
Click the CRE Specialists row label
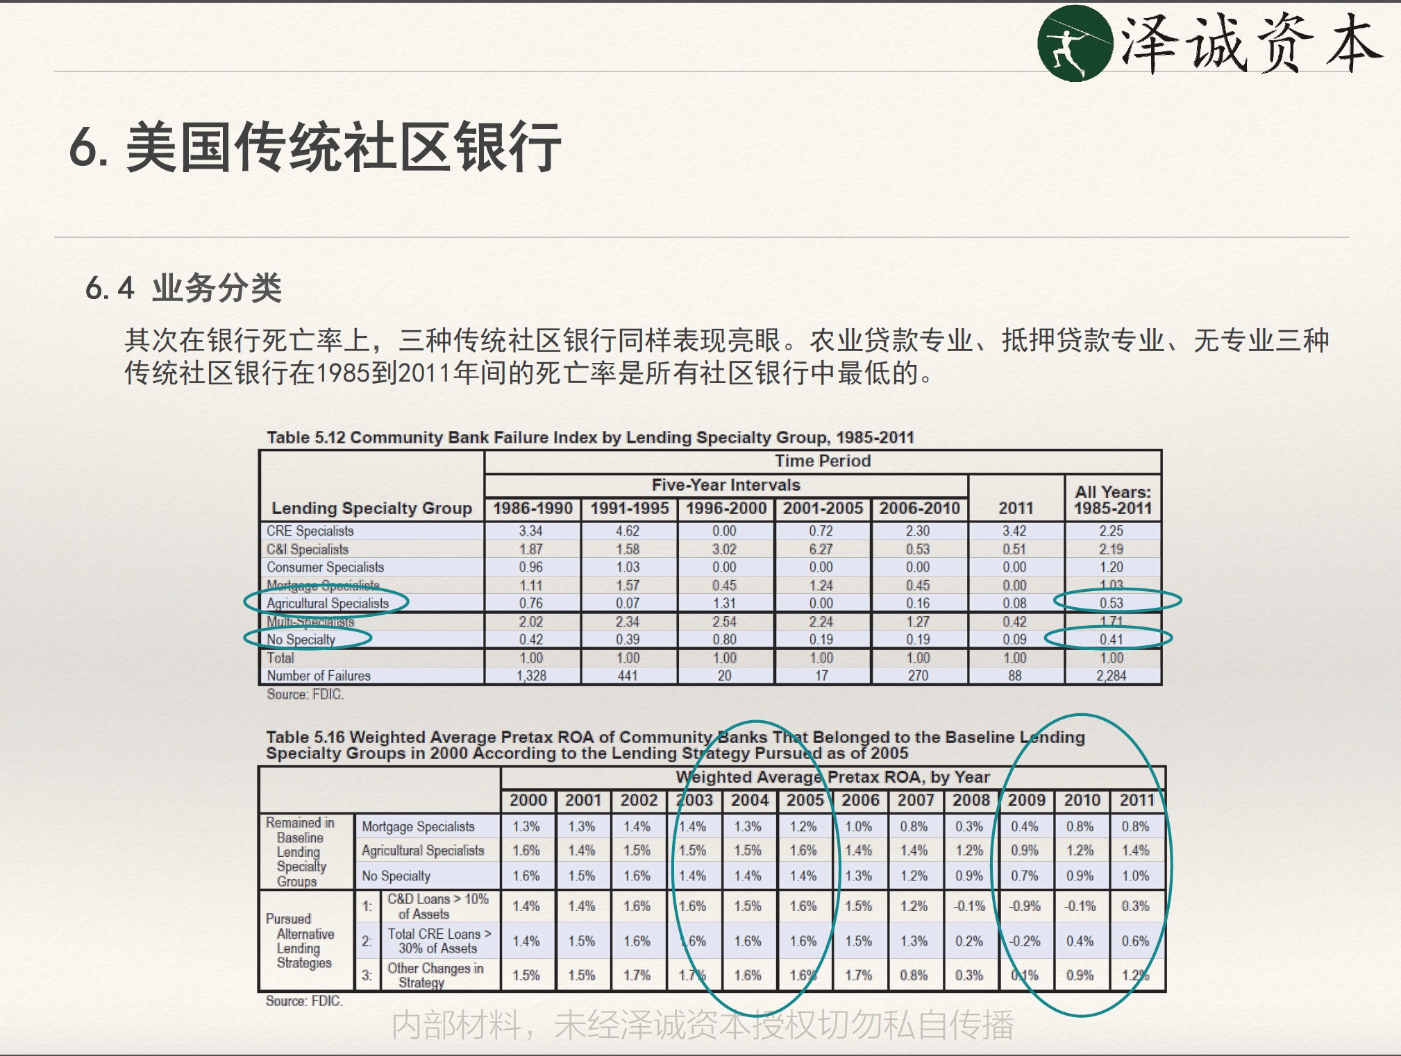pyautogui.click(x=310, y=531)
